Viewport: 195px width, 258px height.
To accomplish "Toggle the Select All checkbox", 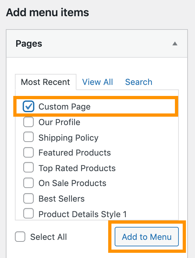I will 20,237.
